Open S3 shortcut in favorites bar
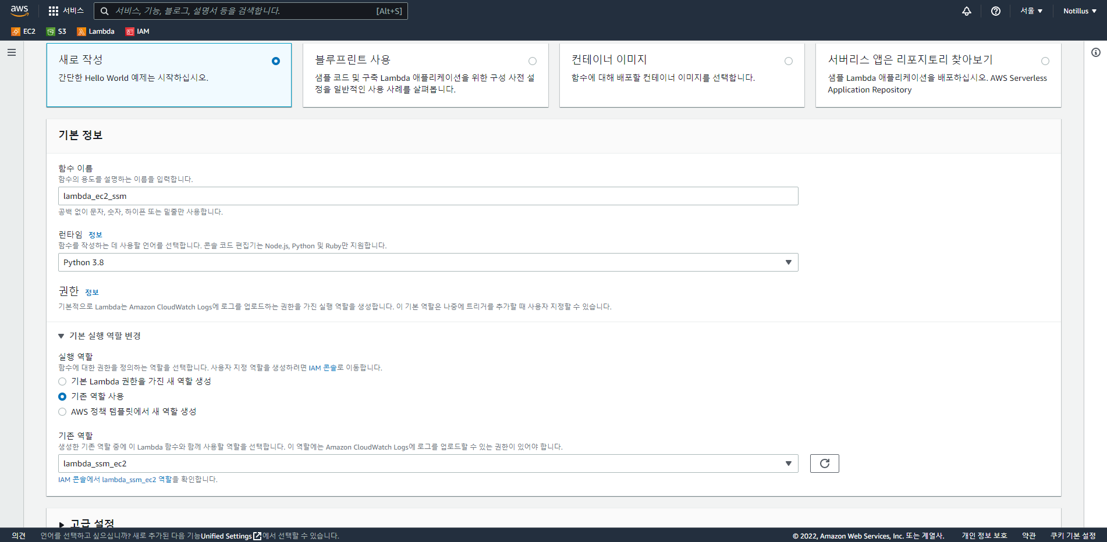The height and width of the screenshot is (542, 1107). [56, 31]
